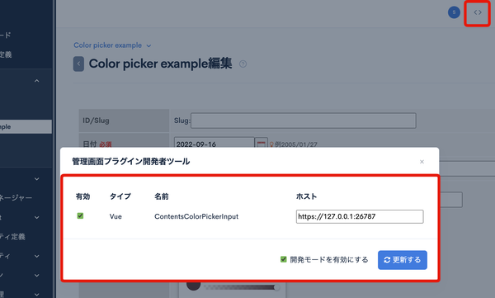The image size is (495, 298).
Task: Open the ティ定義 sidebar menu item
Action: (12, 237)
